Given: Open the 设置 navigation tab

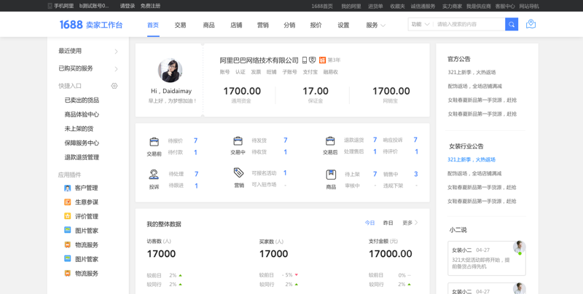Looking at the screenshot, I should [x=343, y=25].
